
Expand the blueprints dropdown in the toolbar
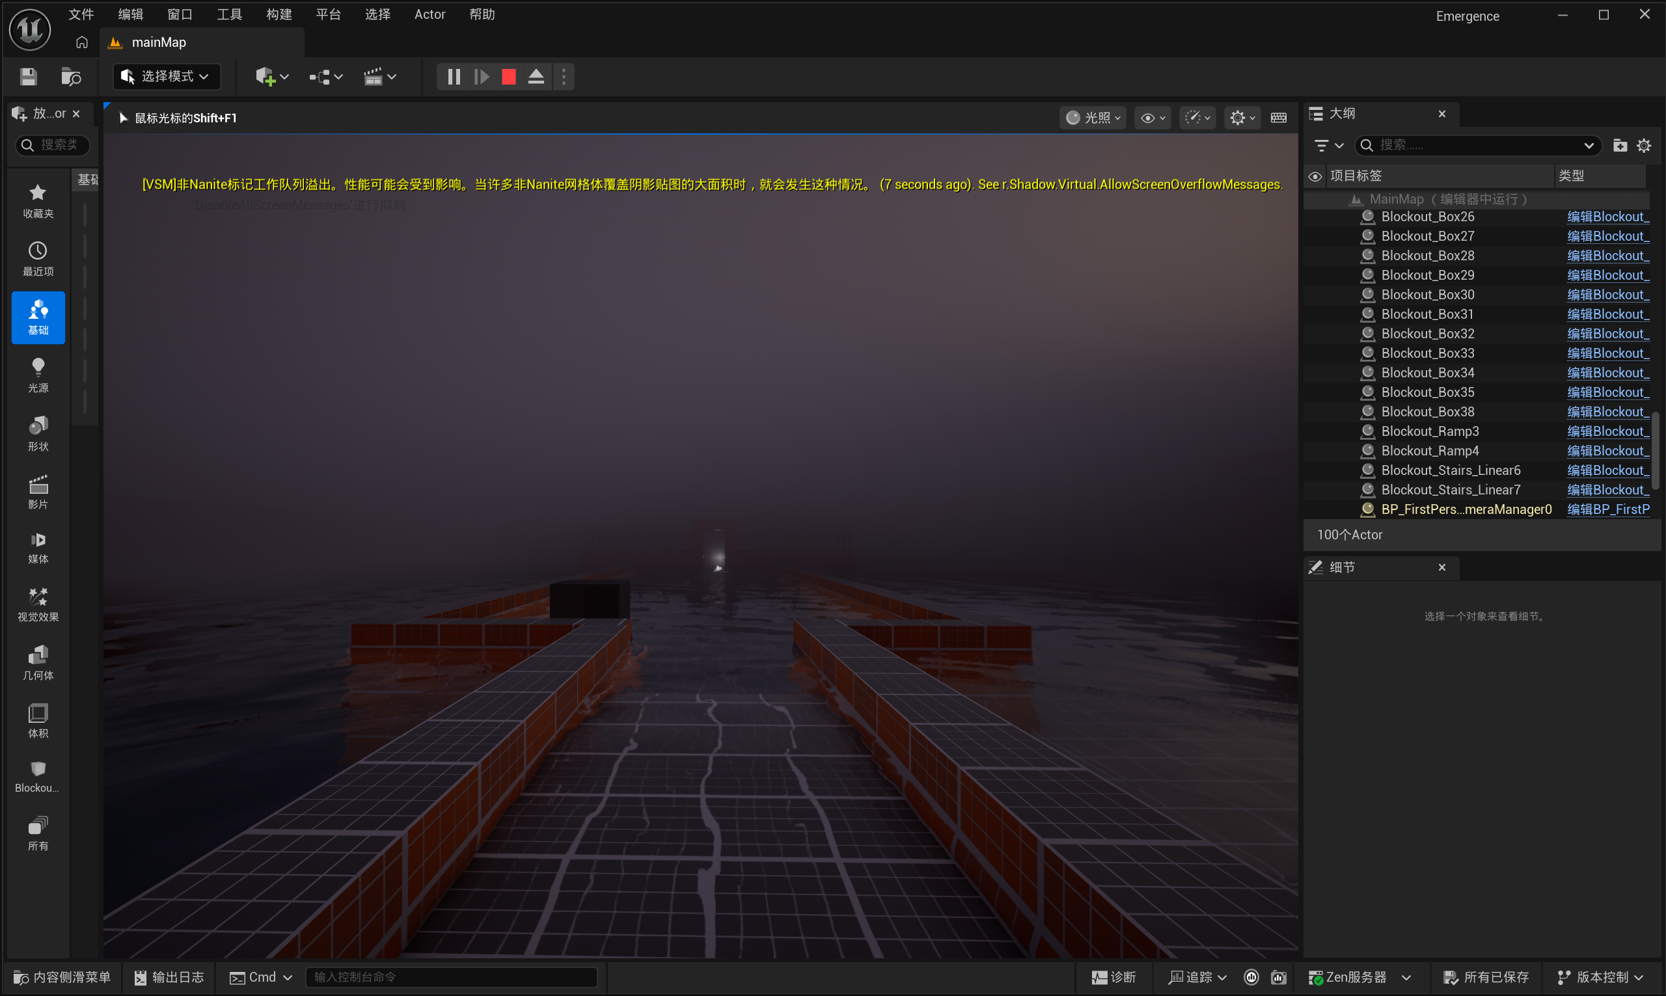coord(326,77)
